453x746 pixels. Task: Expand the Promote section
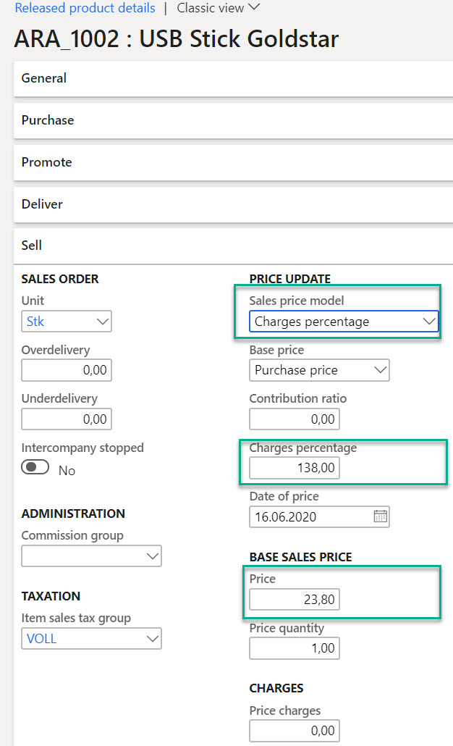[47, 162]
